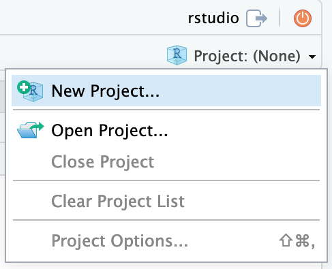Collapse the Project menu via the small arrow
The image size is (332, 269).
pyautogui.click(x=312, y=57)
